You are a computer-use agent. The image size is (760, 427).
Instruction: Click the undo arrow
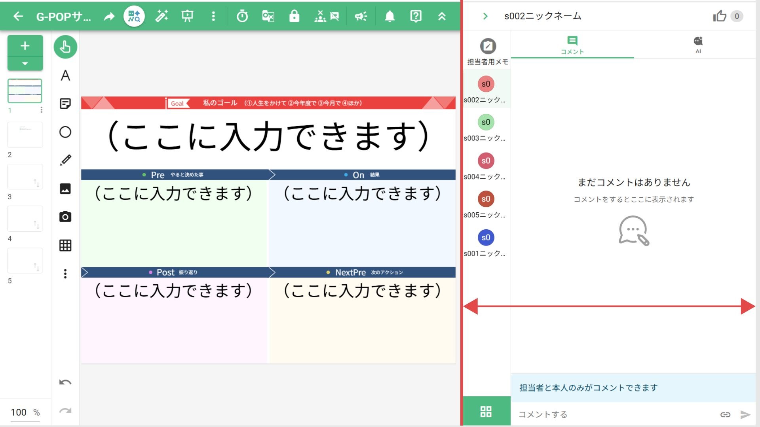65,382
